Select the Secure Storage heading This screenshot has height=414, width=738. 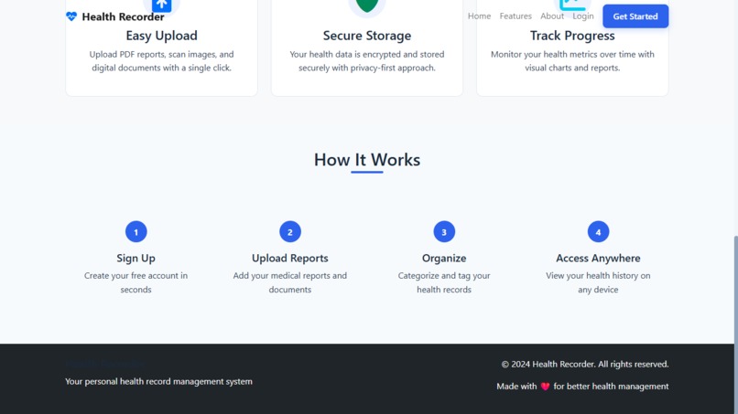click(x=367, y=36)
